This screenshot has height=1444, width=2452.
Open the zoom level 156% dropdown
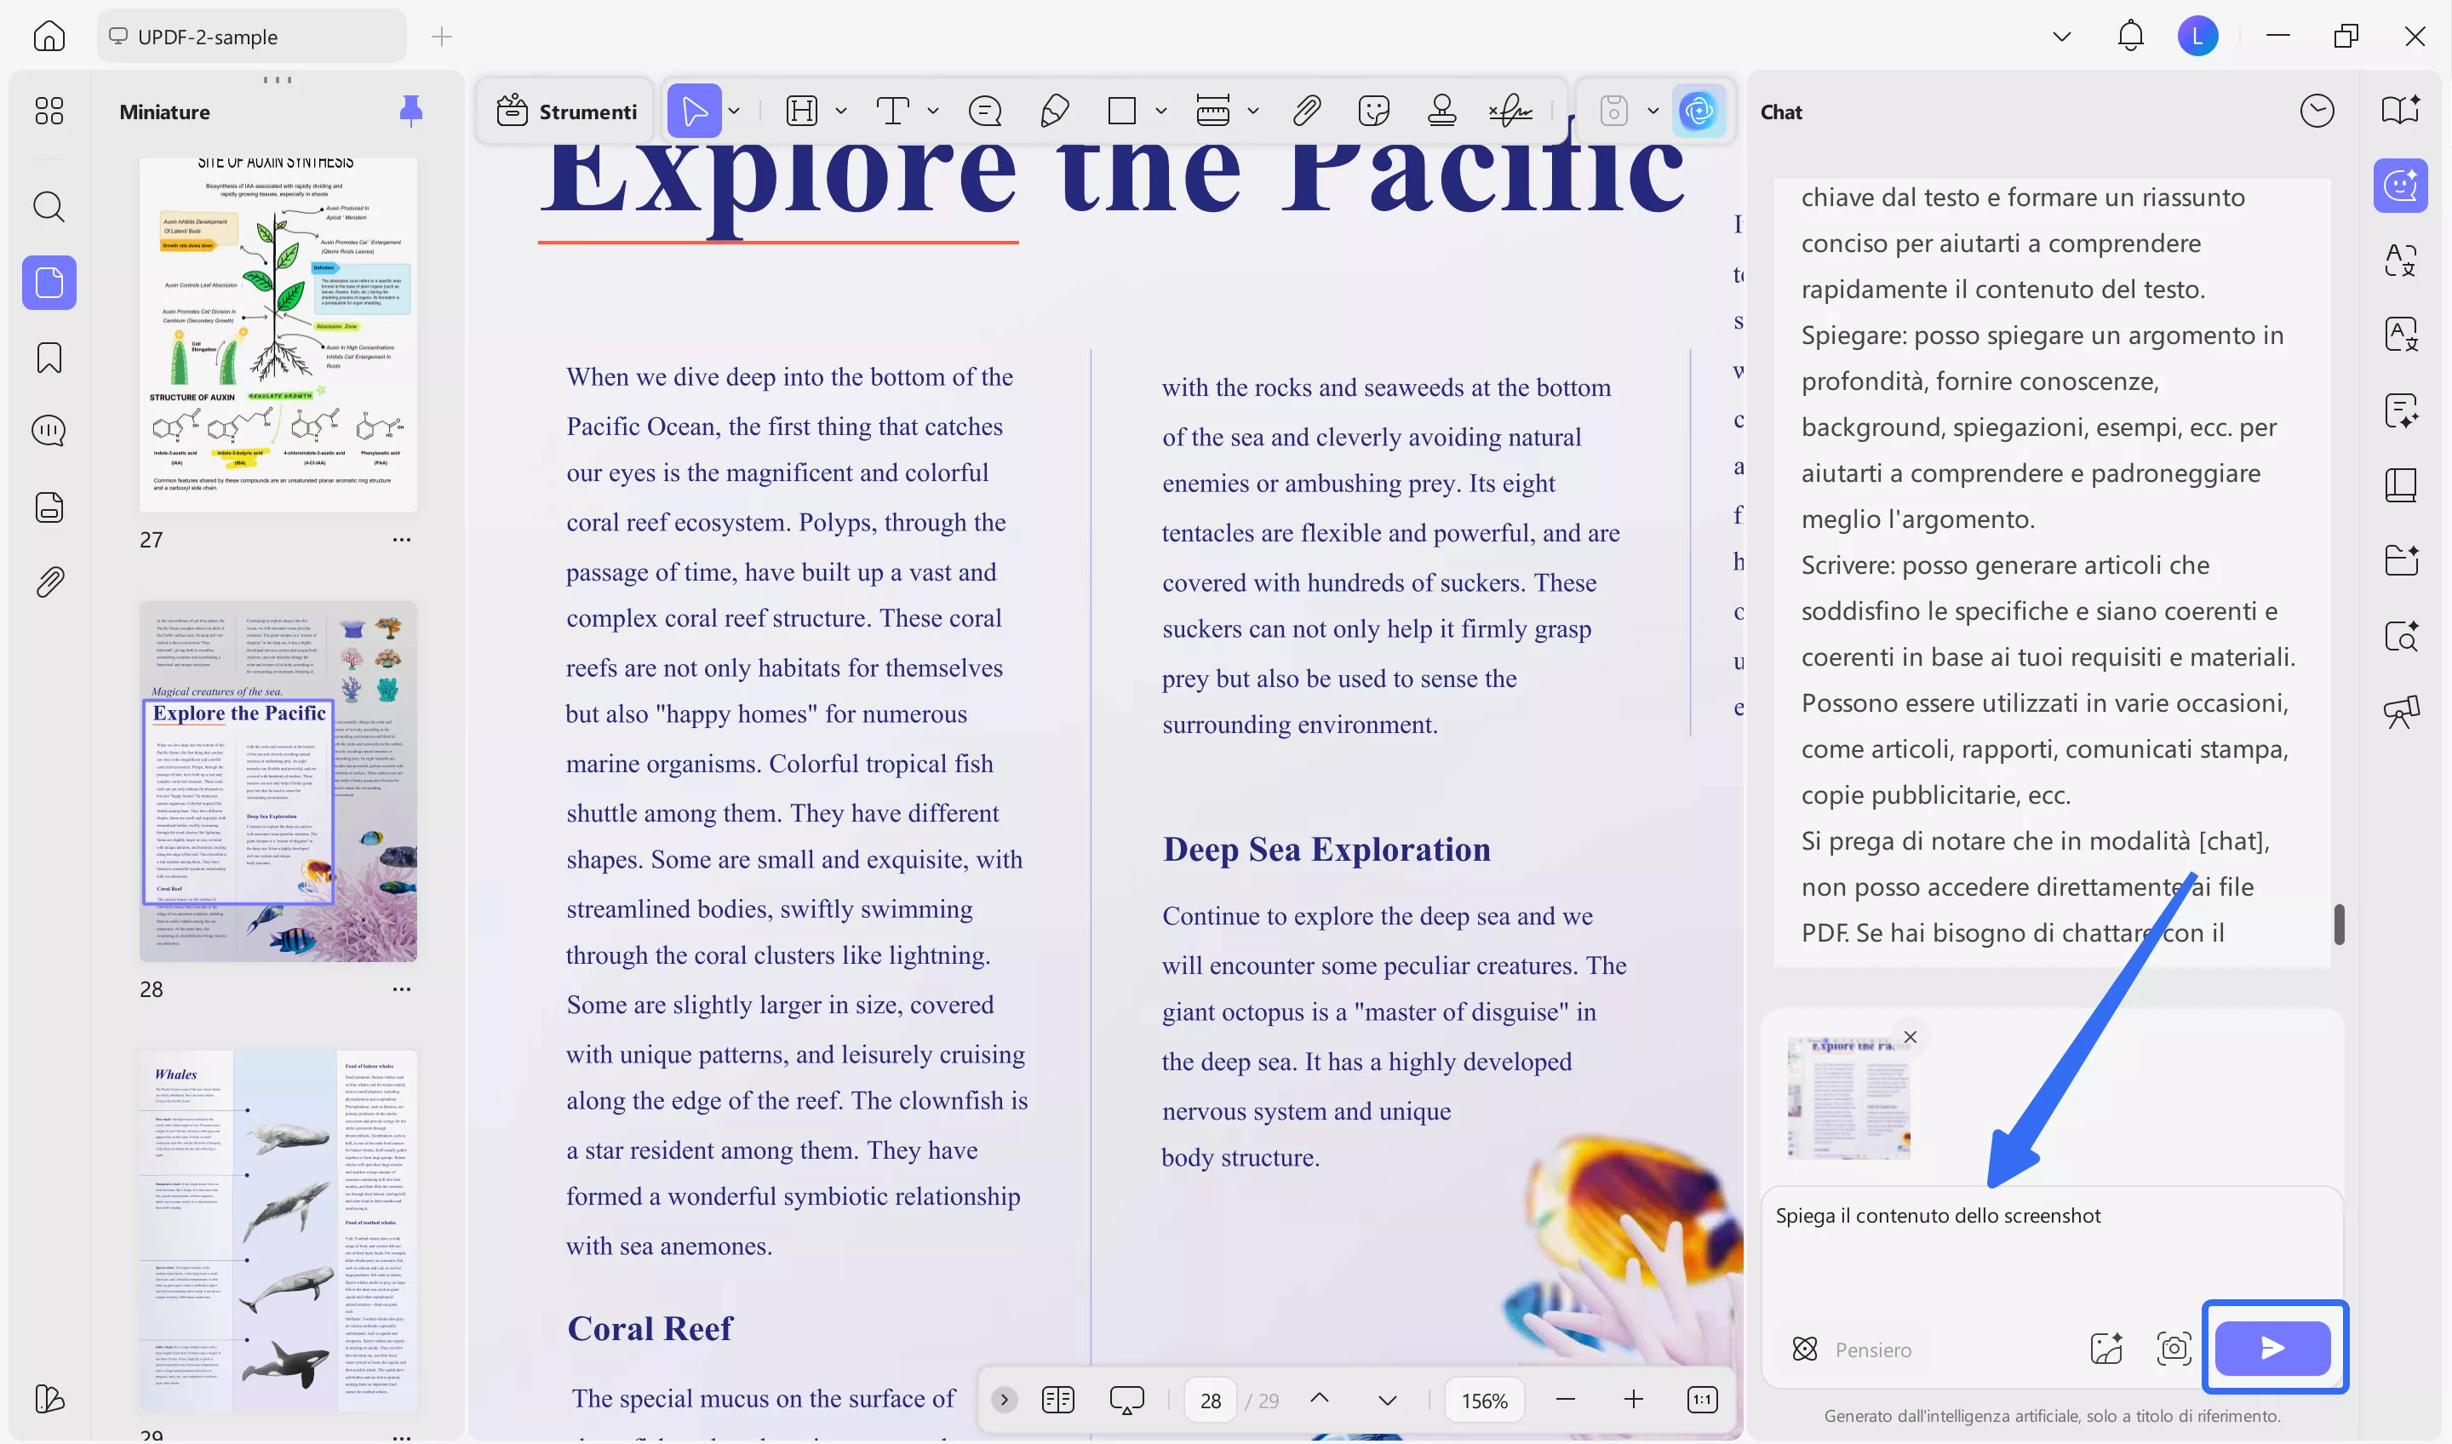[1483, 1401]
